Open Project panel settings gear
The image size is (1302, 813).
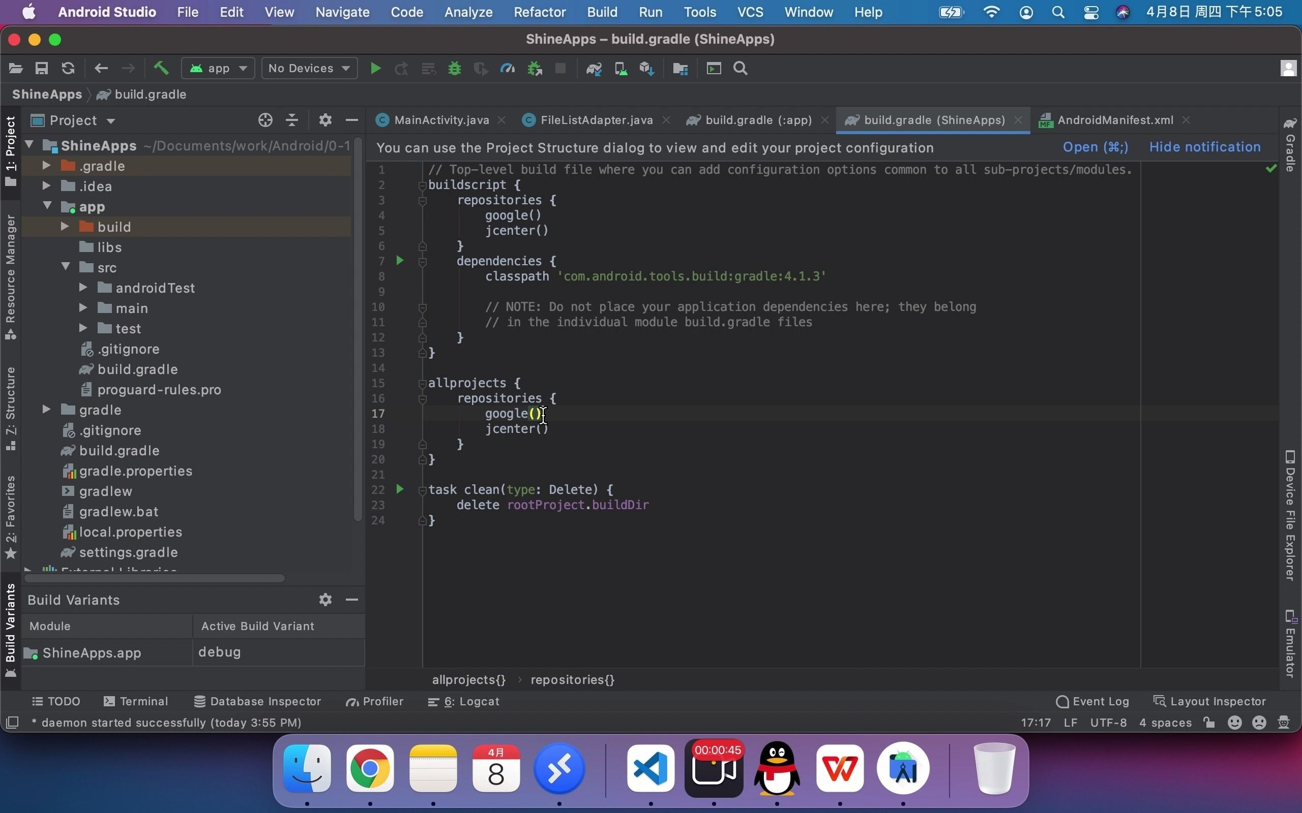(325, 120)
